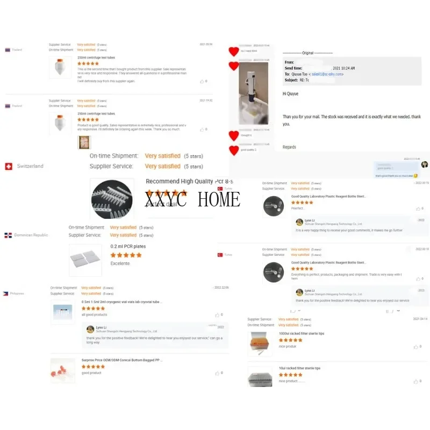Click the top red heart icon
The width and height of the screenshot is (430, 430).
[234, 51]
